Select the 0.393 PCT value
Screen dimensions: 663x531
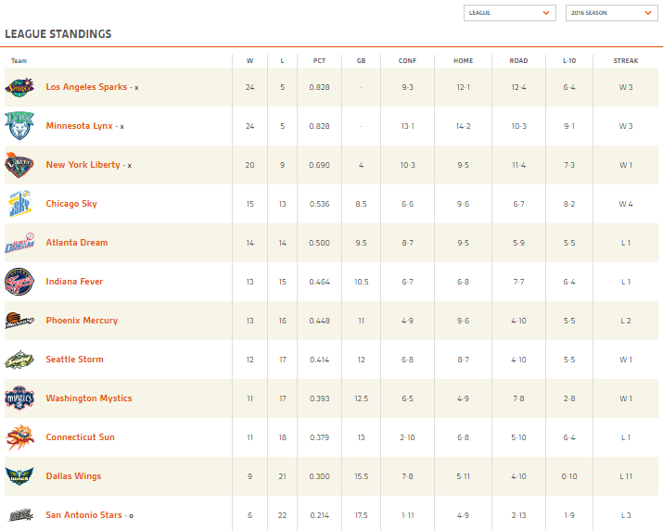(319, 398)
